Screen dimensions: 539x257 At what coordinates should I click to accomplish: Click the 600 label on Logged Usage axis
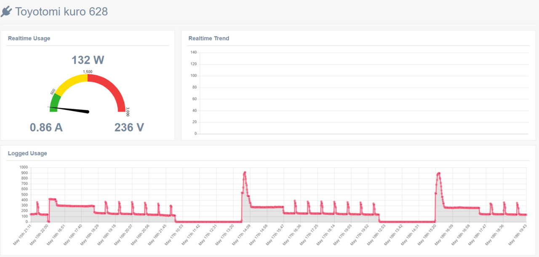point(24,189)
